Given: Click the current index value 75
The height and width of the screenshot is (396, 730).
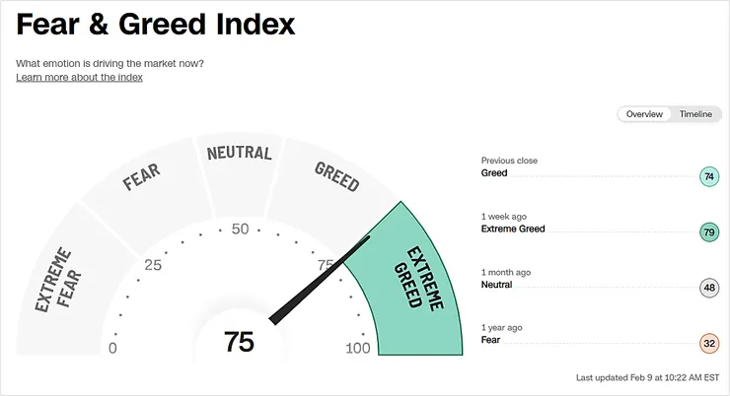Looking at the screenshot, I should point(239,342).
